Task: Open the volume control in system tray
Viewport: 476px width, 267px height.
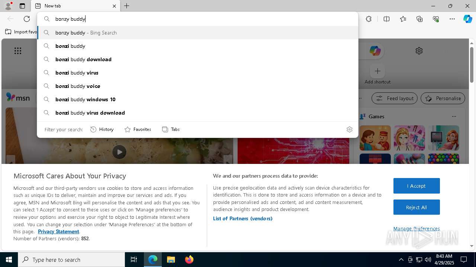Action: click(428, 260)
